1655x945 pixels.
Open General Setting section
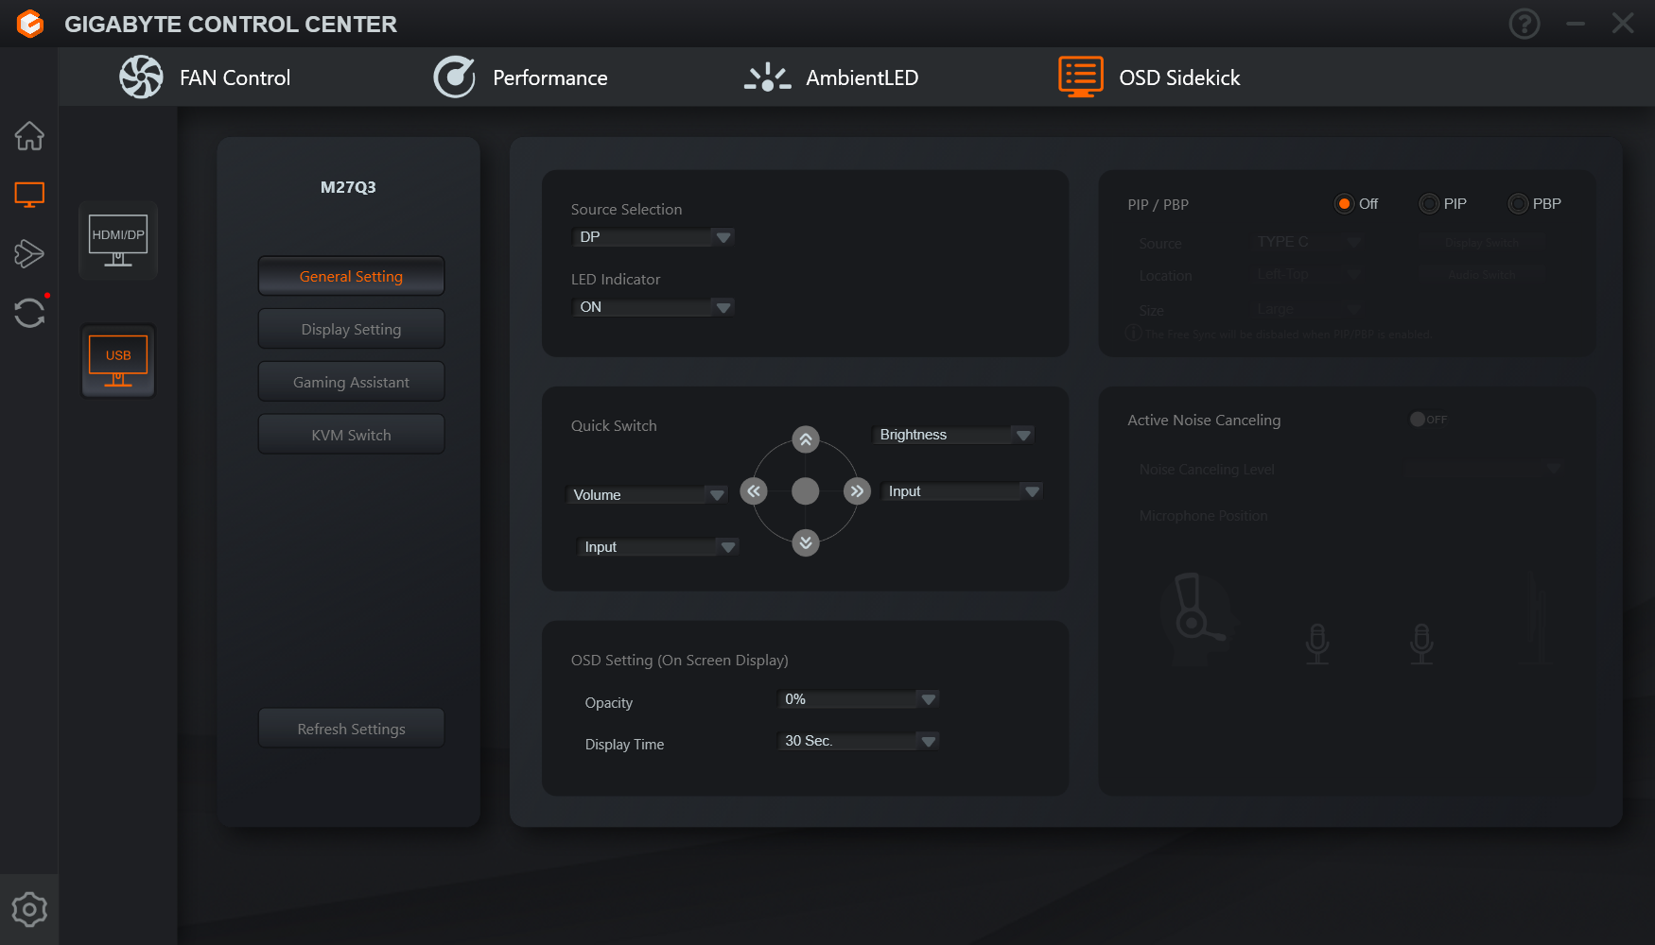pos(352,276)
